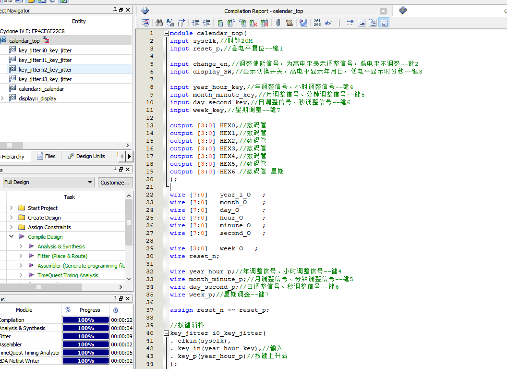Expand the Create Design task
The height and width of the screenshot is (369, 507).
point(12,218)
